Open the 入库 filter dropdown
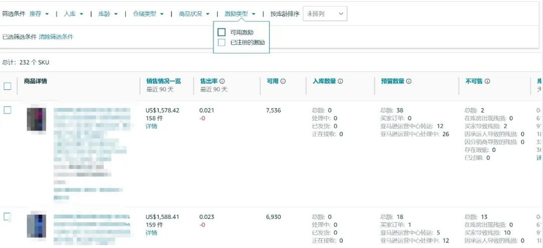 pos(73,13)
